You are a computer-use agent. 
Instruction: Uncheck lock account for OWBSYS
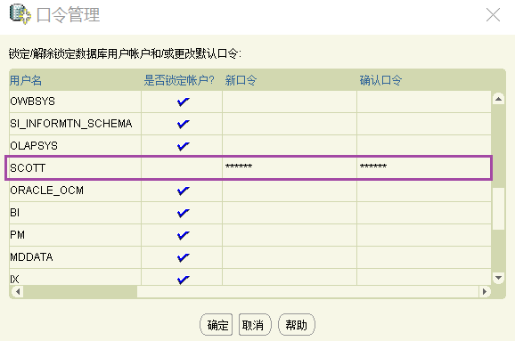(x=183, y=101)
